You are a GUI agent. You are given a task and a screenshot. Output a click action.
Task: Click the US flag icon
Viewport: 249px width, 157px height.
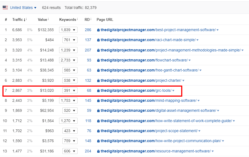click(5, 8)
